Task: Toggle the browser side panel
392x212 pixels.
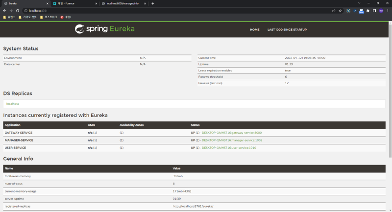Action: coord(374,11)
